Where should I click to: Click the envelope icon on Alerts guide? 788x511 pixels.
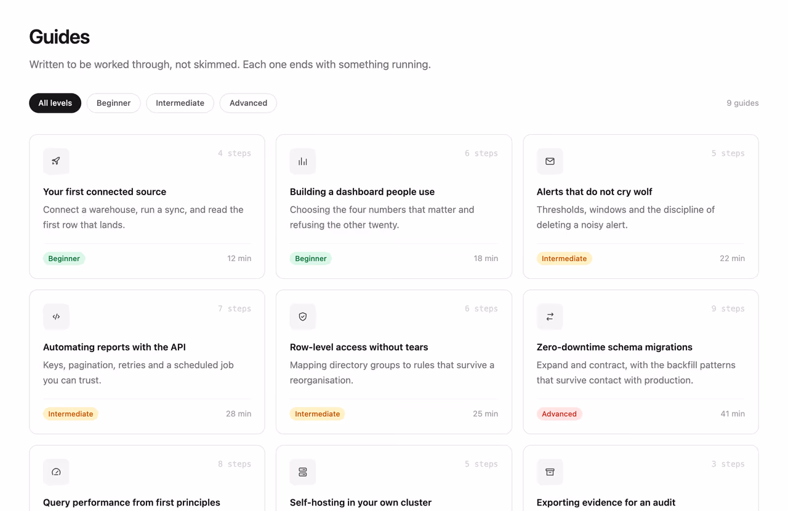[550, 161]
